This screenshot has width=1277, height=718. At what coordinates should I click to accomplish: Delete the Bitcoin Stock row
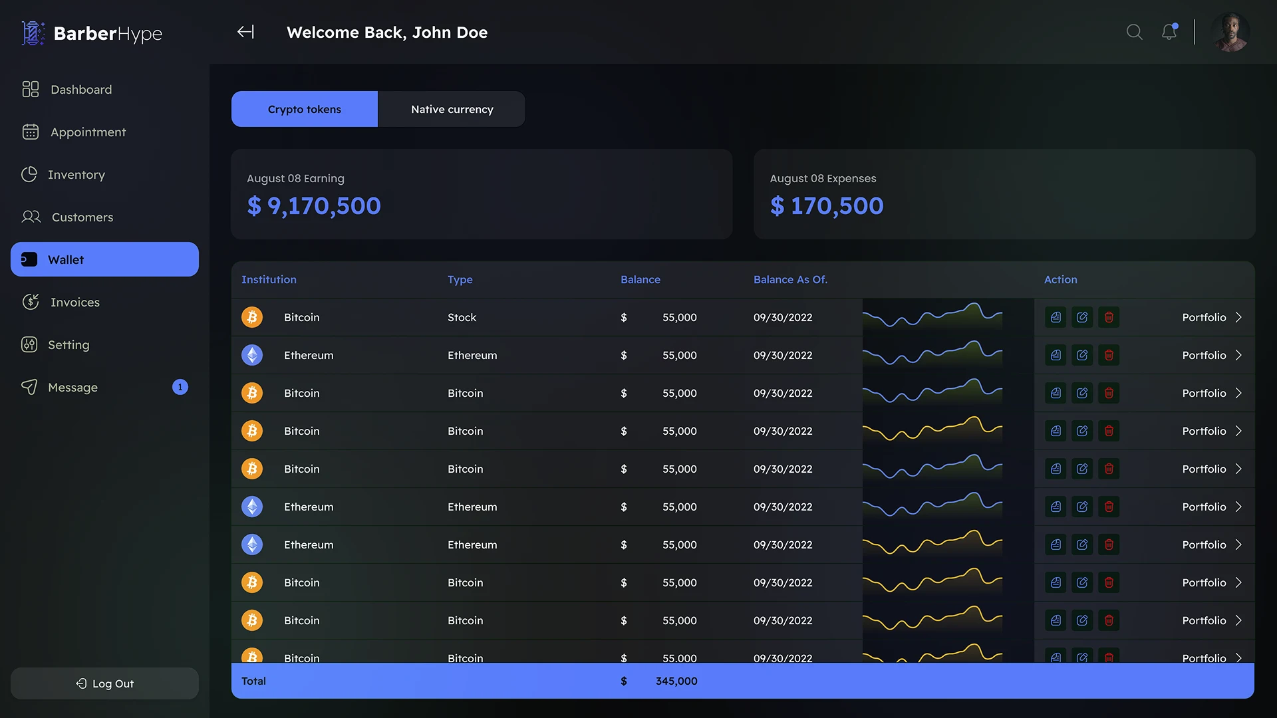pos(1109,317)
